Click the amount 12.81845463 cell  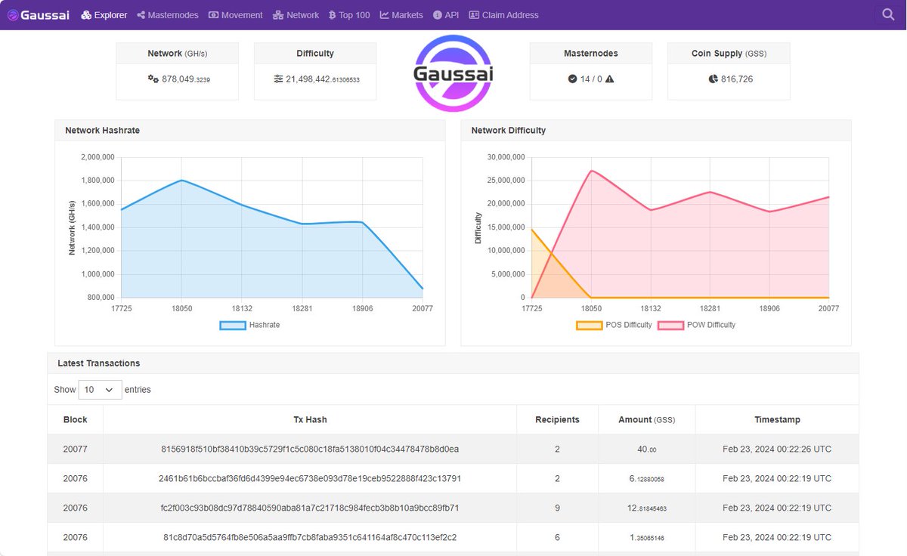click(647, 508)
